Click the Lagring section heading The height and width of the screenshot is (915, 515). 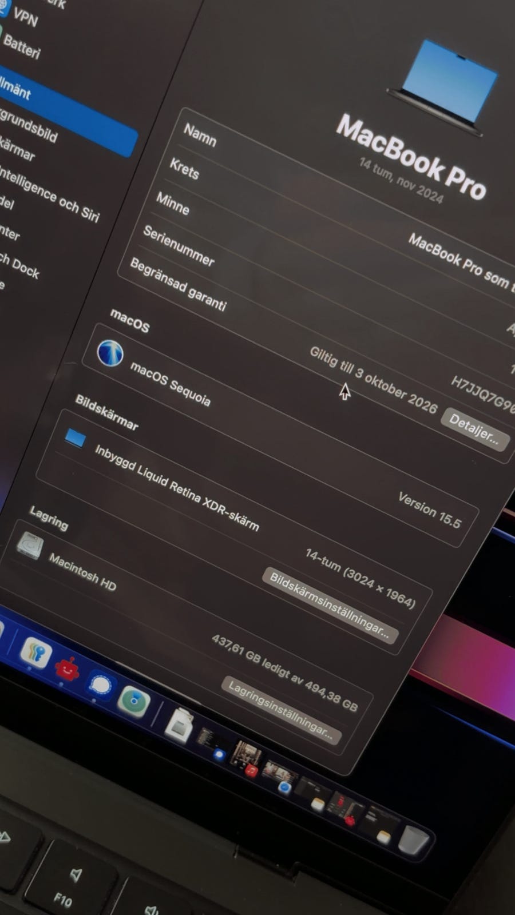point(49,518)
